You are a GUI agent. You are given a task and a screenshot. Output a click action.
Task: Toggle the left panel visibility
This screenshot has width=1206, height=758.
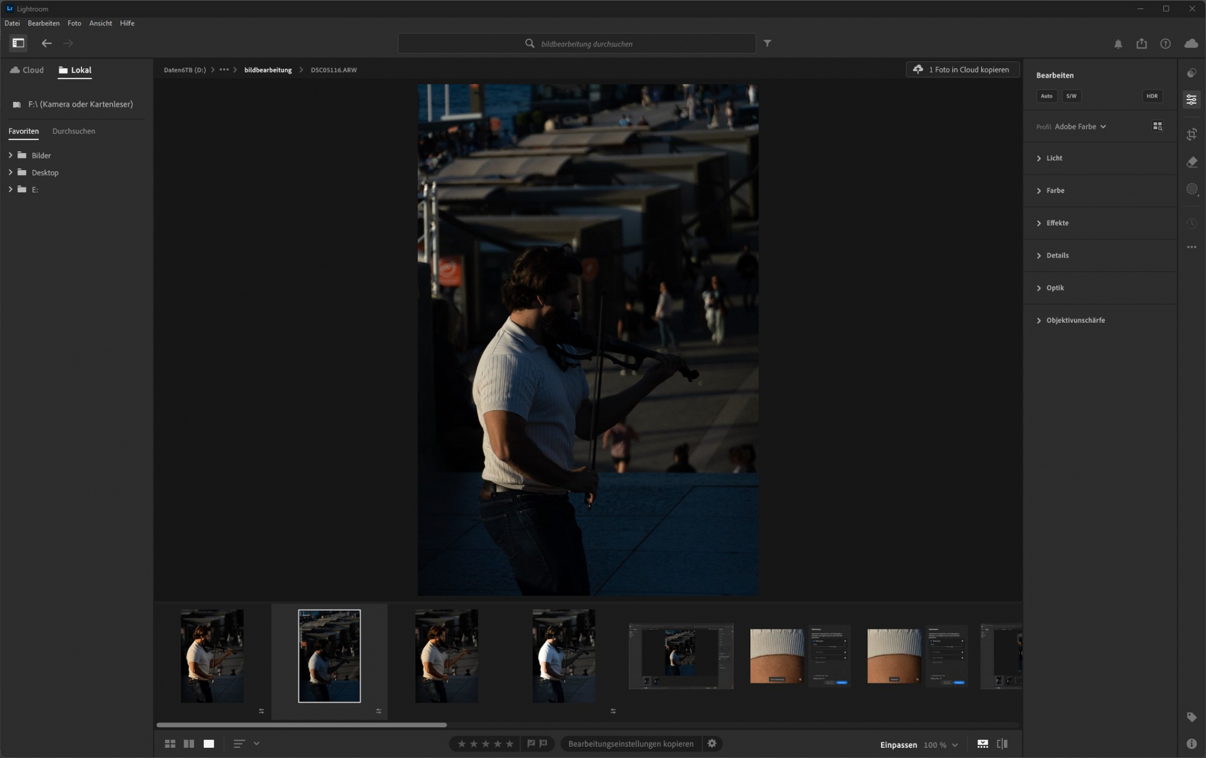[18, 43]
